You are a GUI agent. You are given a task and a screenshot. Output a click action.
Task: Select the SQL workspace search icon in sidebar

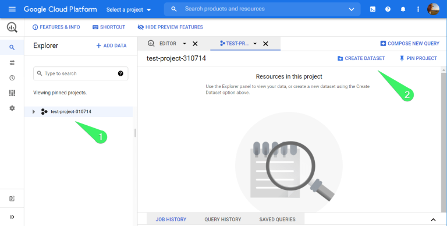point(12,47)
